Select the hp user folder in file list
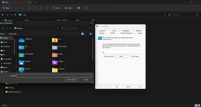Image resolution: width=201 pixels, height=107 pixels. (x=56, y=40)
